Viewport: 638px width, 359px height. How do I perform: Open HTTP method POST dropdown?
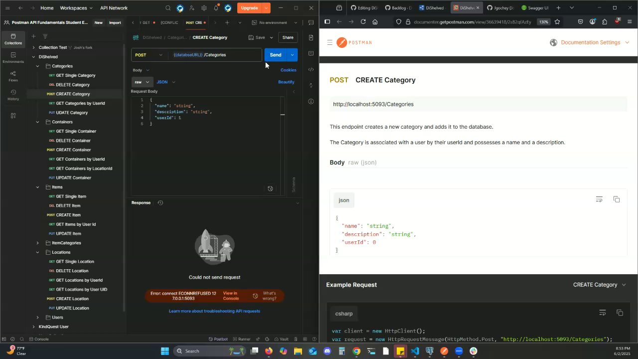point(149,55)
